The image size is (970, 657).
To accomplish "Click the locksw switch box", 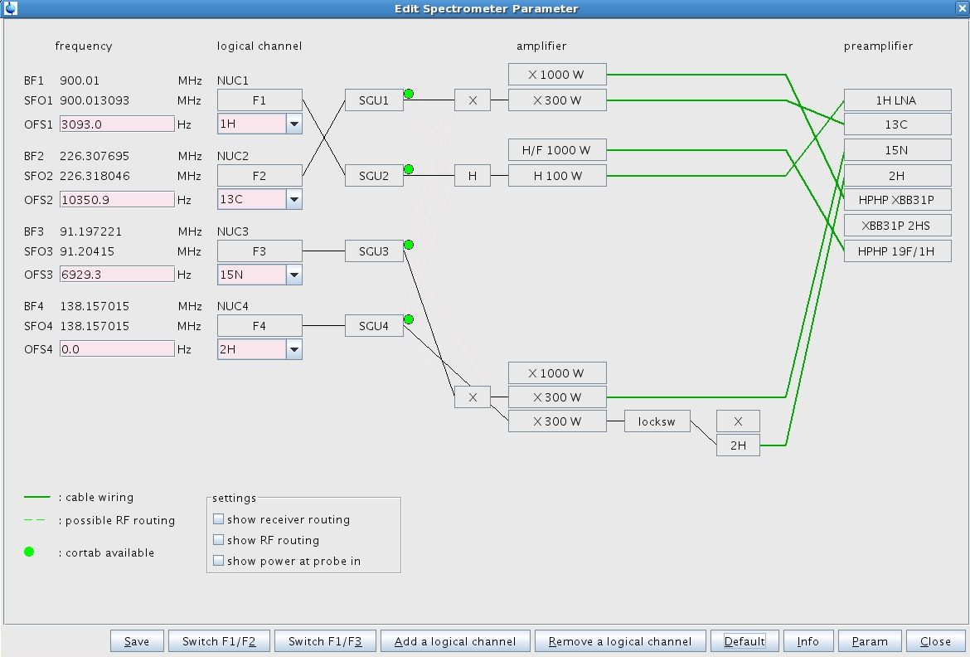I will click(657, 421).
